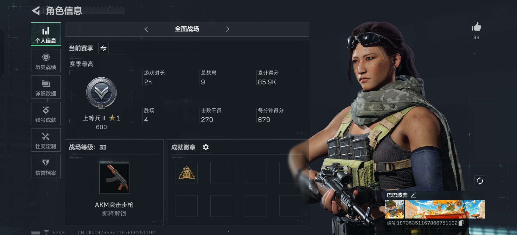This screenshot has height=235, width=517.
Task: Select the earned achievement badge
Action: click(187, 173)
